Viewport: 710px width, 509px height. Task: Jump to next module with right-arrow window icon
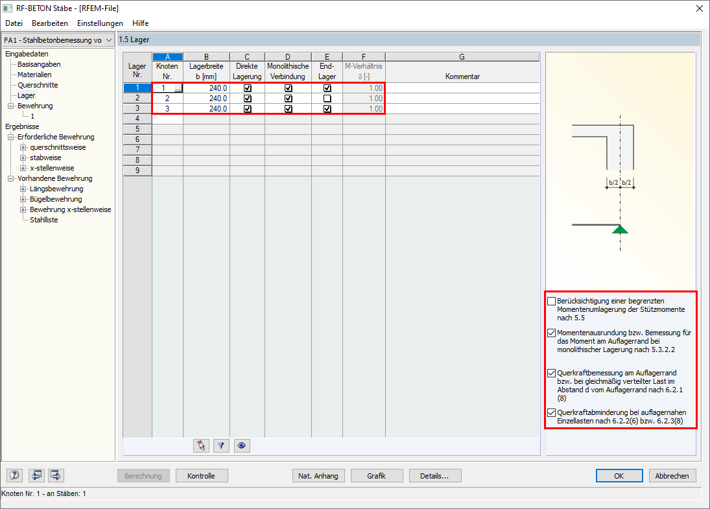tap(55, 475)
